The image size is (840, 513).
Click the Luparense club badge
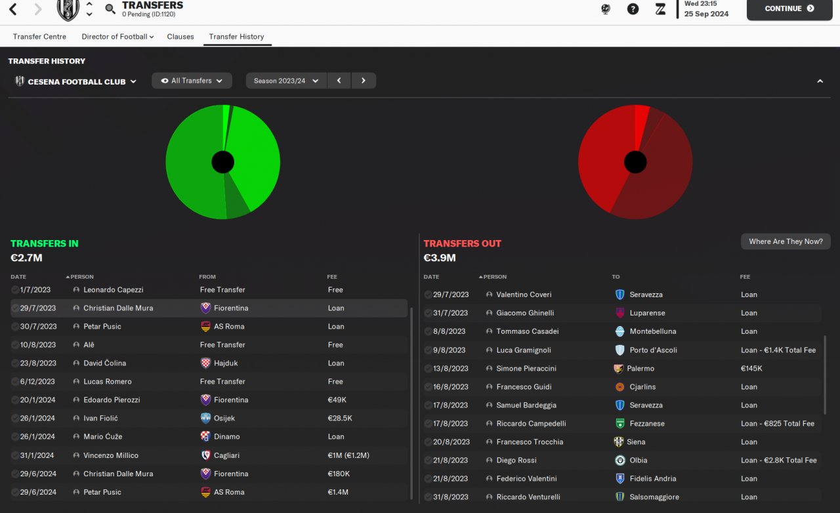[x=619, y=313]
